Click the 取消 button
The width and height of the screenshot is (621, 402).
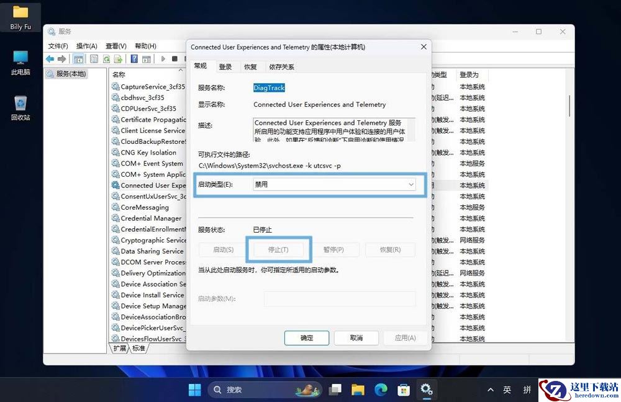coord(356,338)
